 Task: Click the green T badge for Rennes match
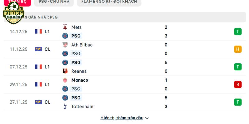tap(238, 67)
